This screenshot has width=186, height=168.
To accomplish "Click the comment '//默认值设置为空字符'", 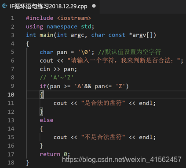I will point(130,52).
